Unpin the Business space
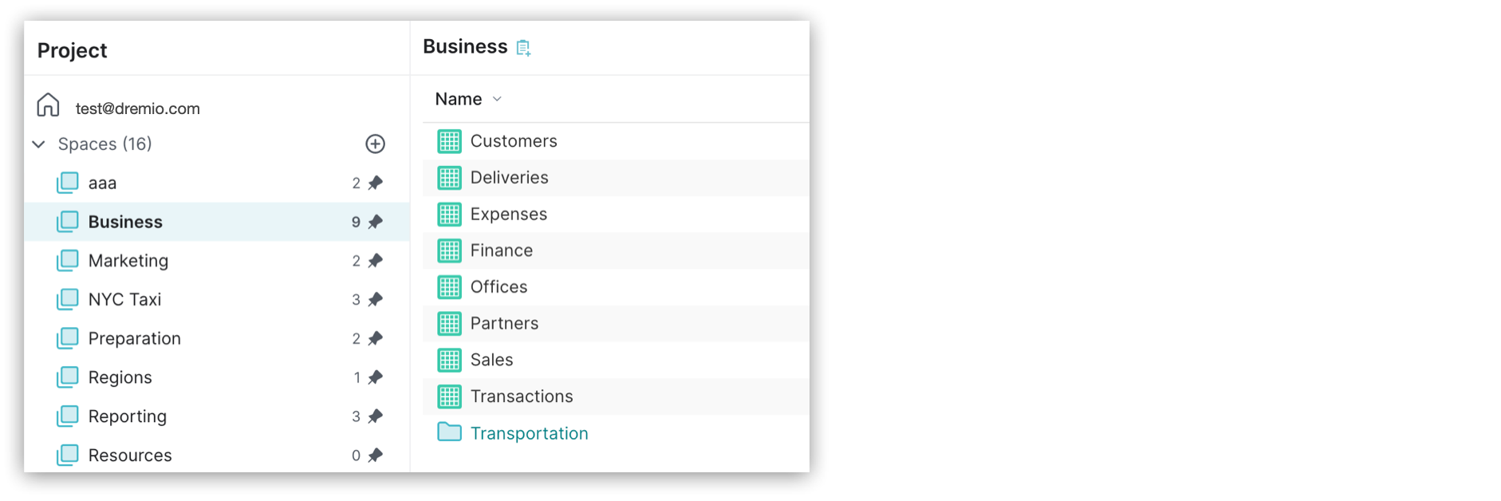Screen dimensions: 1501x501 pos(376,222)
